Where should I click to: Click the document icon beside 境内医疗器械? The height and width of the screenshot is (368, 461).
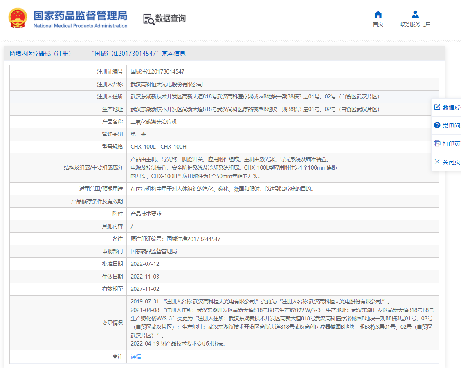coord(12,54)
